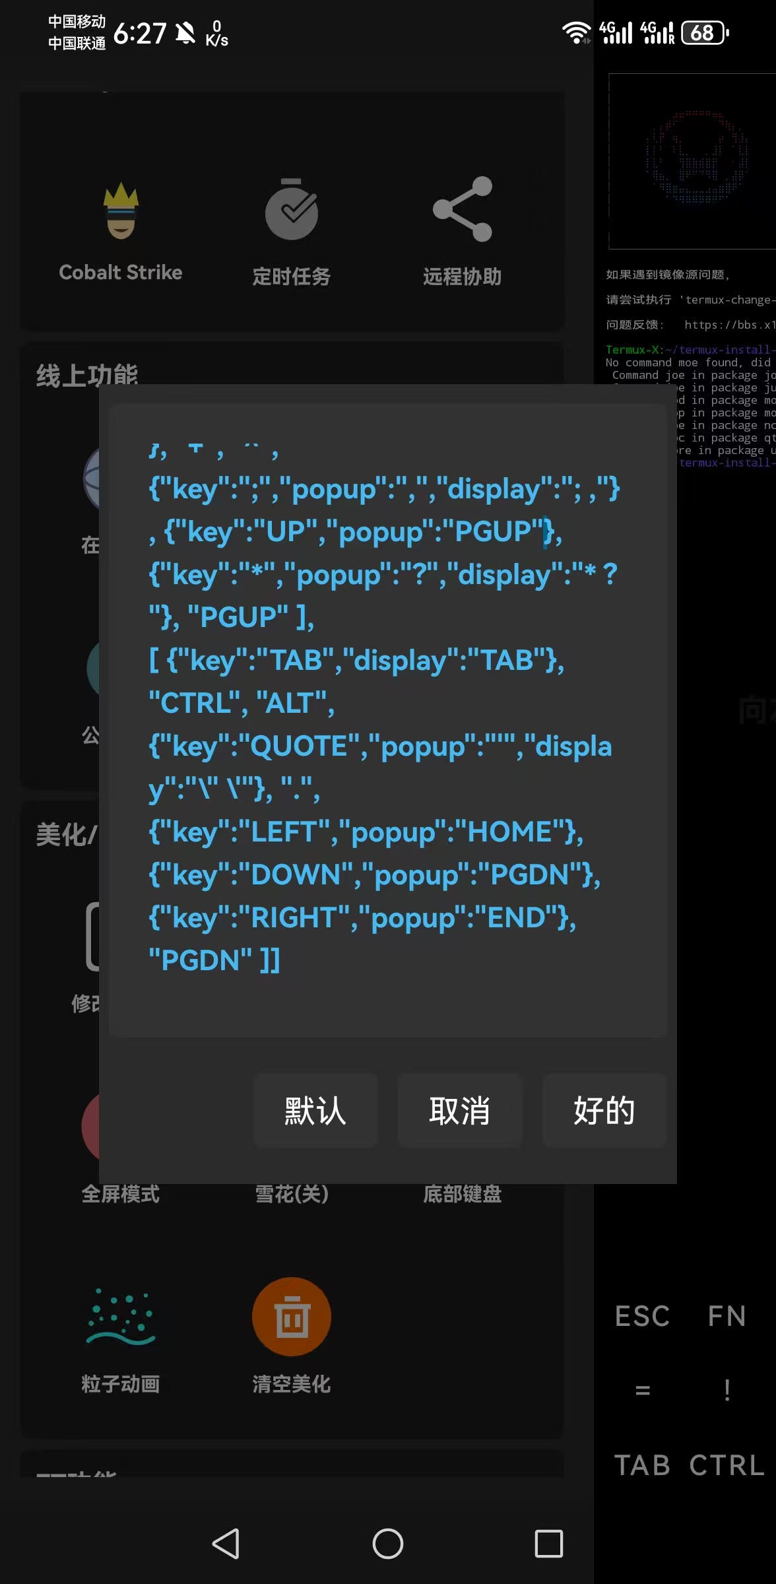The width and height of the screenshot is (776, 1584).
Task: Tap the 好的 button in dialog
Action: (x=604, y=1111)
